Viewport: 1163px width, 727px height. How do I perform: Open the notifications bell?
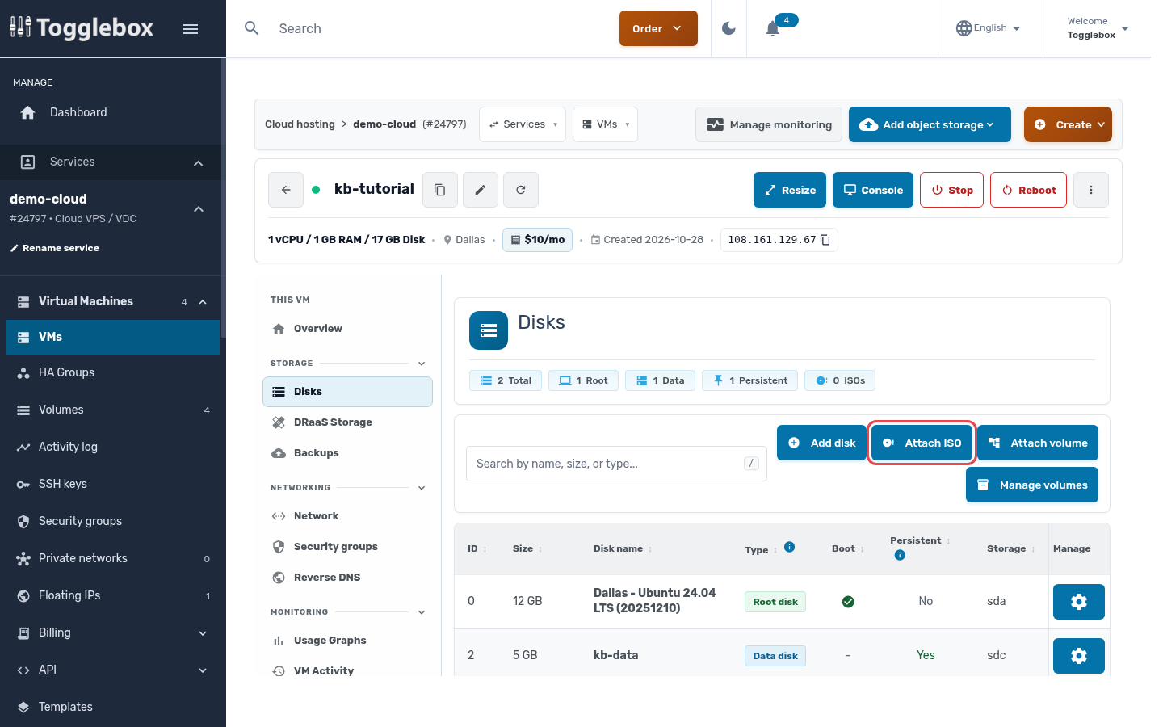click(773, 28)
